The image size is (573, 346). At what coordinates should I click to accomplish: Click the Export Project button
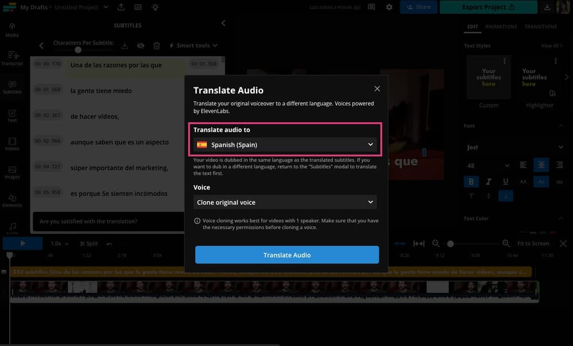coord(488,7)
